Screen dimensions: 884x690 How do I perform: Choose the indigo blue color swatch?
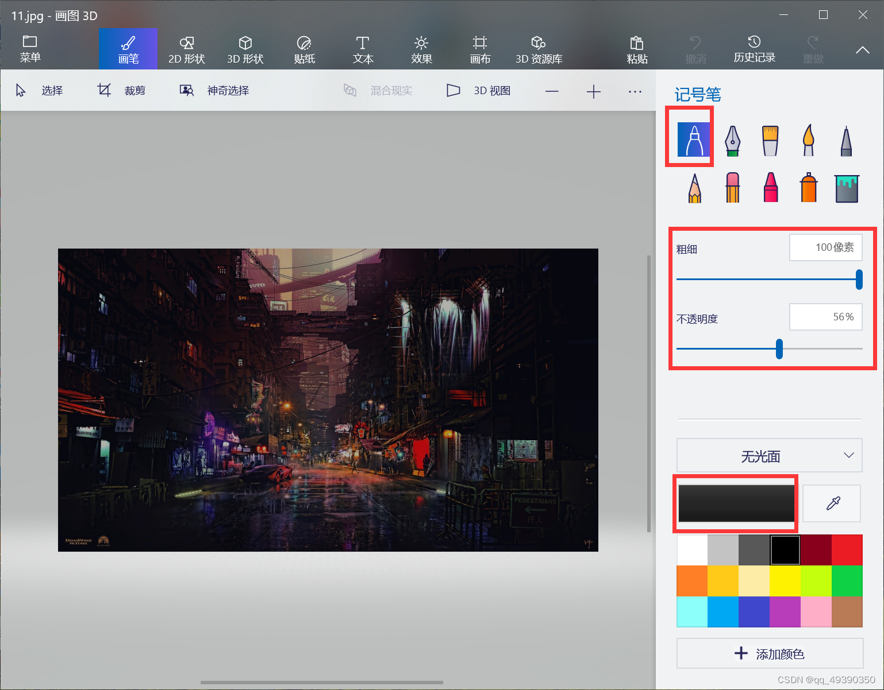(754, 612)
